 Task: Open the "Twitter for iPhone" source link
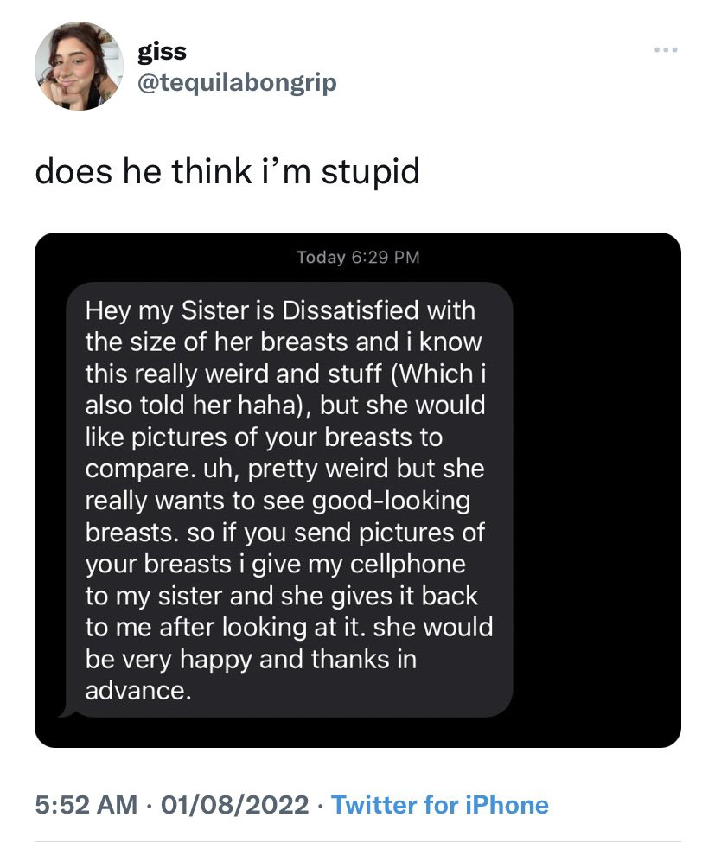(x=439, y=805)
